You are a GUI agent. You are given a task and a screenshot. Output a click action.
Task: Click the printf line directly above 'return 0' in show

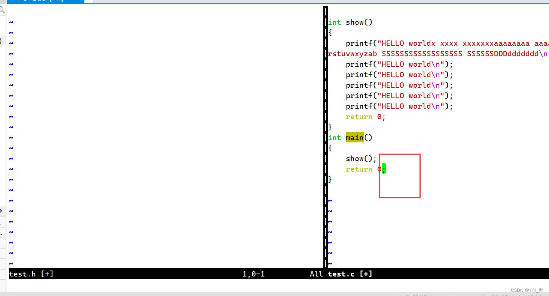coord(399,106)
